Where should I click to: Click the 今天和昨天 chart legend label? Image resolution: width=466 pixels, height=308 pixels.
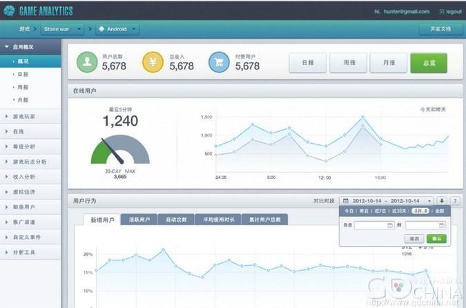[433, 109]
